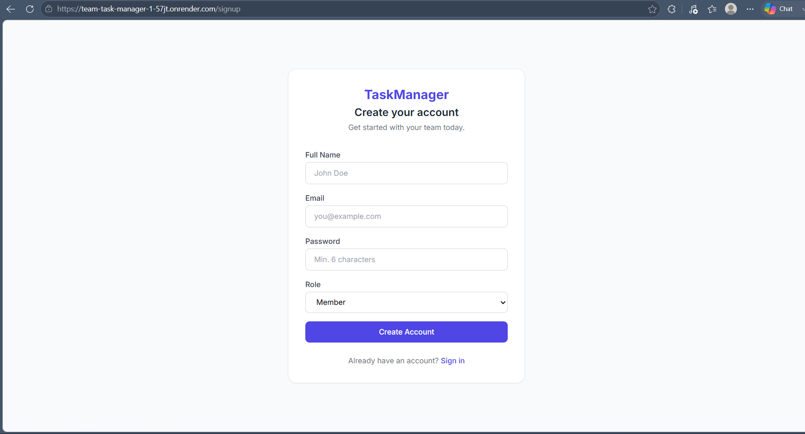The image size is (805, 434).
Task: Follow the Sign in link
Action: click(x=453, y=361)
